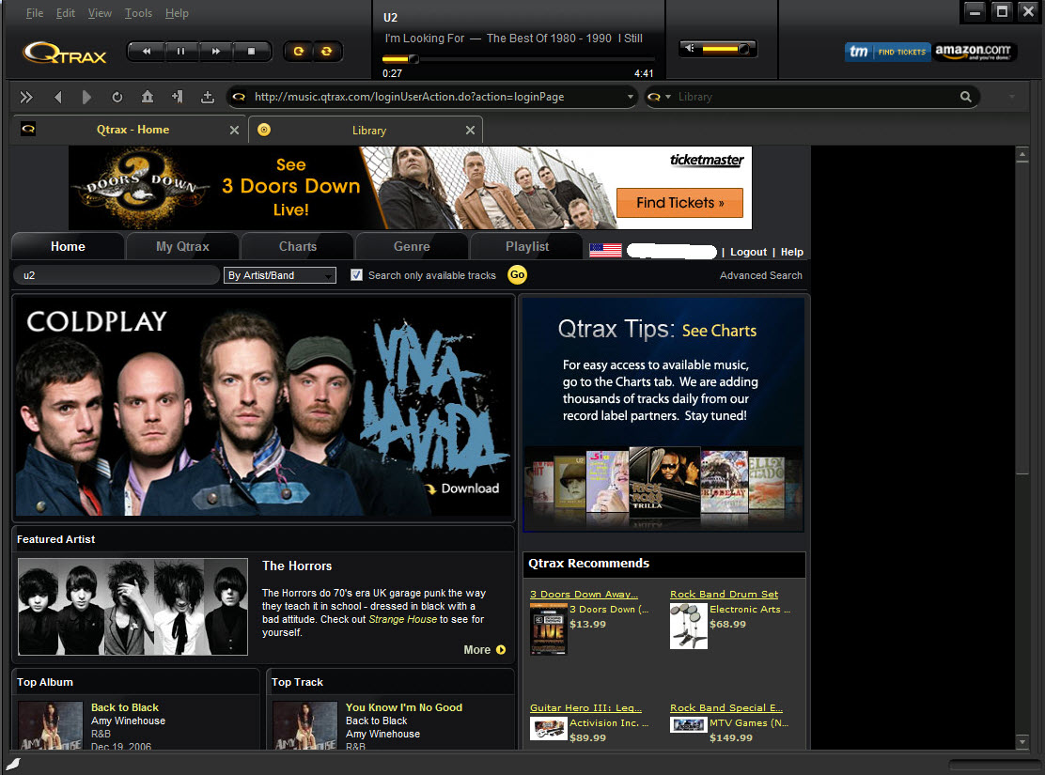Open the Help menu in the menu bar
The width and height of the screenshot is (1045, 775).
point(177,13)
